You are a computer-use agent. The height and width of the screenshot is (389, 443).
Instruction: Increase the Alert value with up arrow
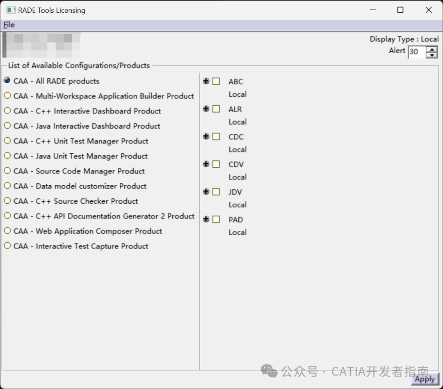(x=432, y=49)
